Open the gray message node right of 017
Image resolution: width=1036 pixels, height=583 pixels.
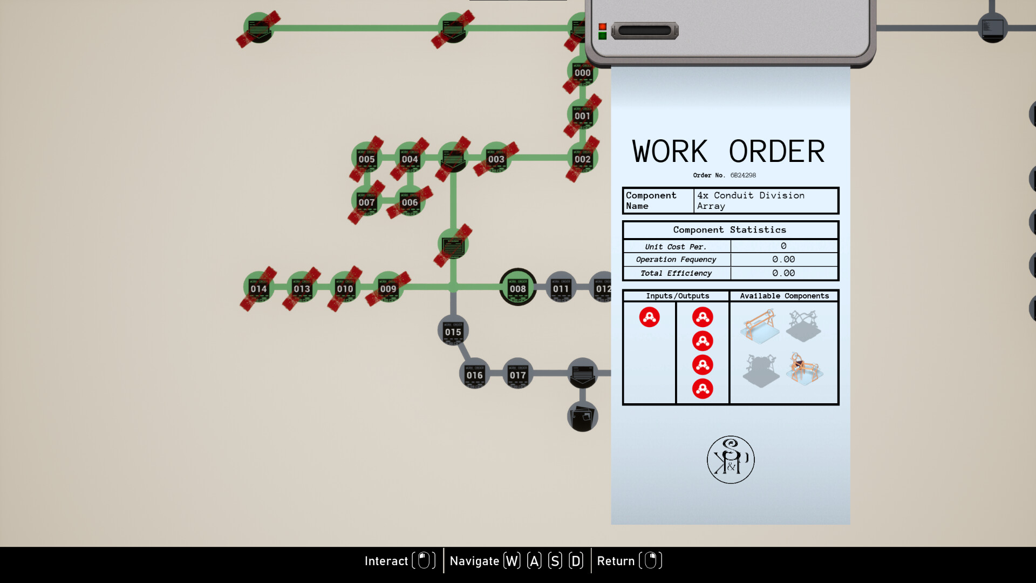click(x=582, y=374)
